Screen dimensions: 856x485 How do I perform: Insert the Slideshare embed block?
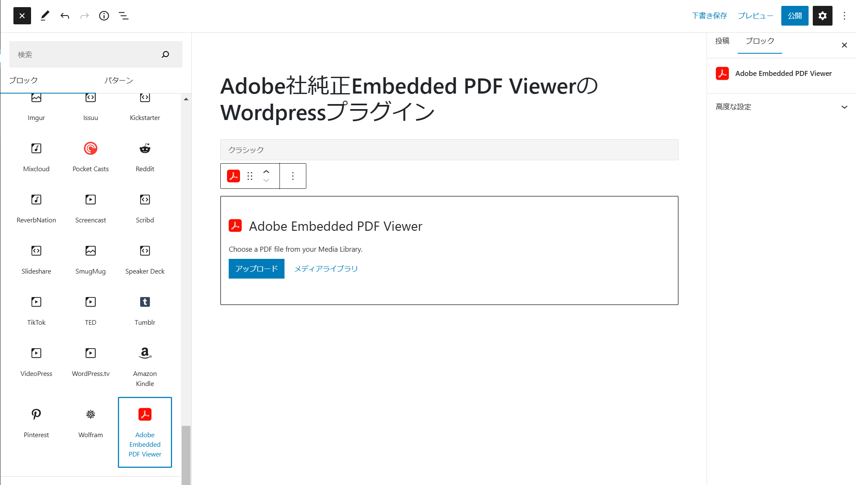[36, 259]
